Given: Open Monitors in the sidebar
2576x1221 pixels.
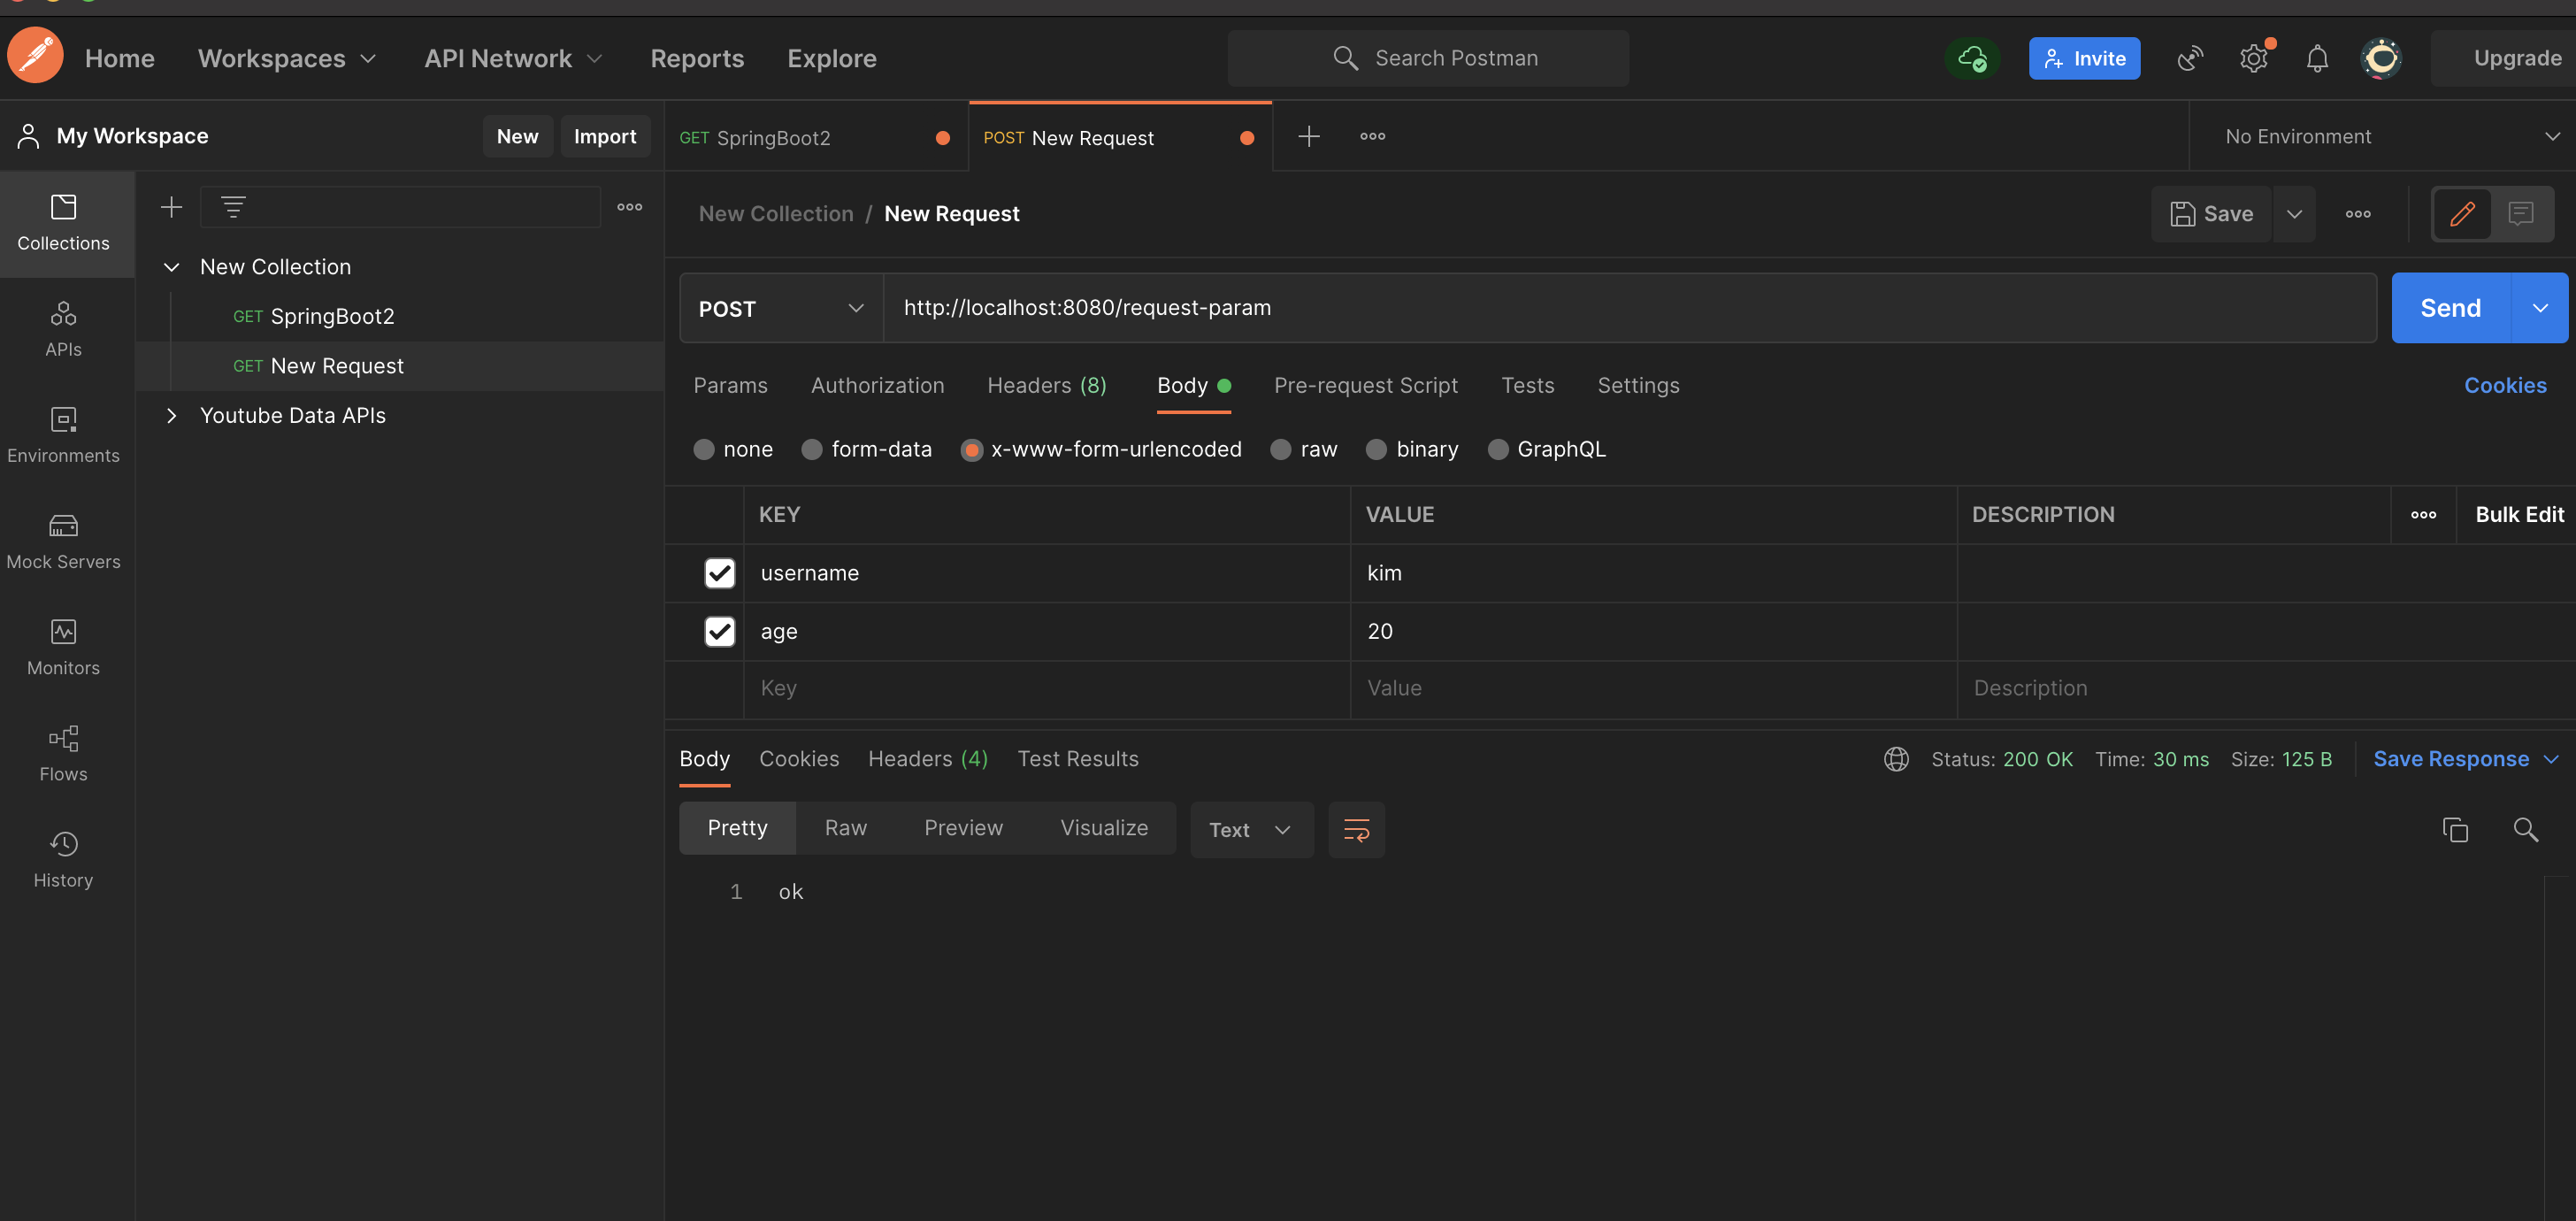Looking at the screenshot, I should coord(63,648).
